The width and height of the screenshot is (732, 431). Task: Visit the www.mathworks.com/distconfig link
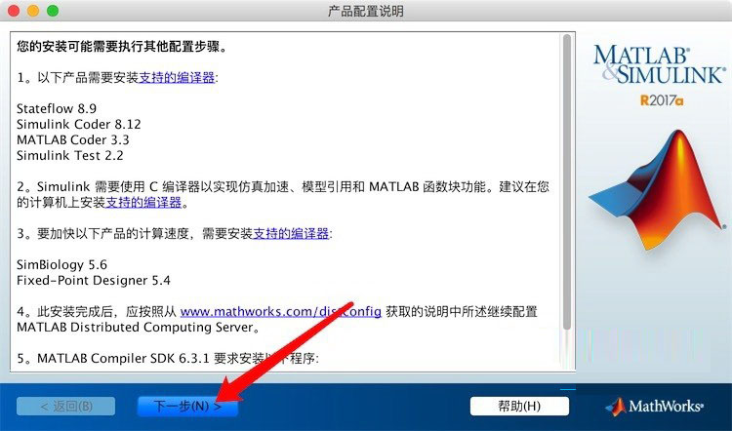click(280, 311)
